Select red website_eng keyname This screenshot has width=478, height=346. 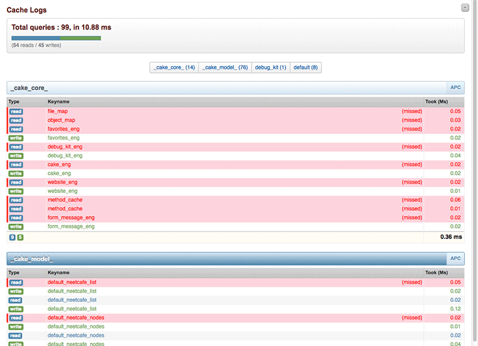pos(62,182)
